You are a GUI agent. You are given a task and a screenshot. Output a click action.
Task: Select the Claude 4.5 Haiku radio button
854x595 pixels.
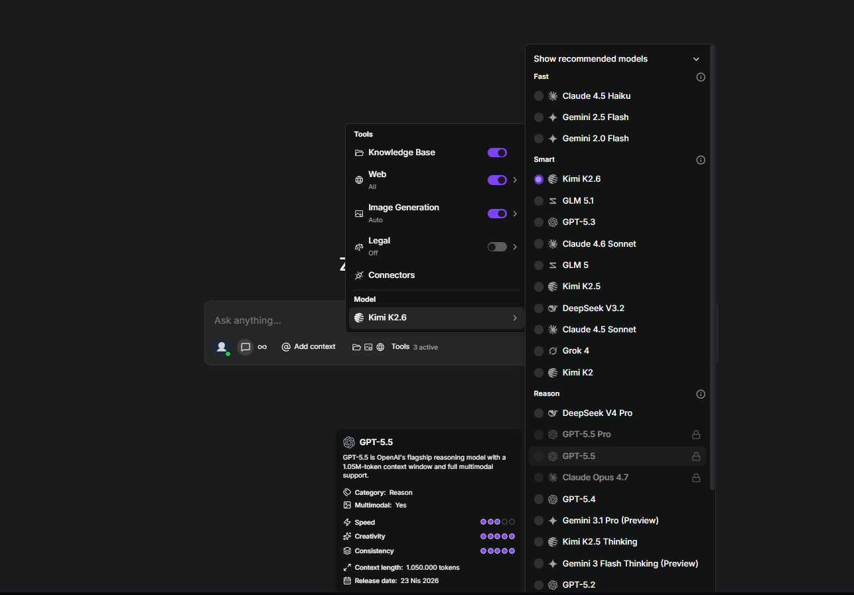click(x=539, y=96)
